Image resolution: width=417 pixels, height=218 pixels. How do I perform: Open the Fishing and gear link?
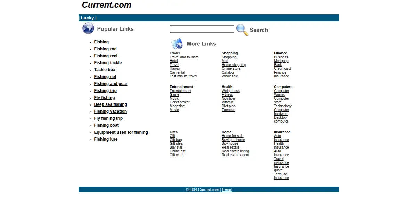(111, 84)
